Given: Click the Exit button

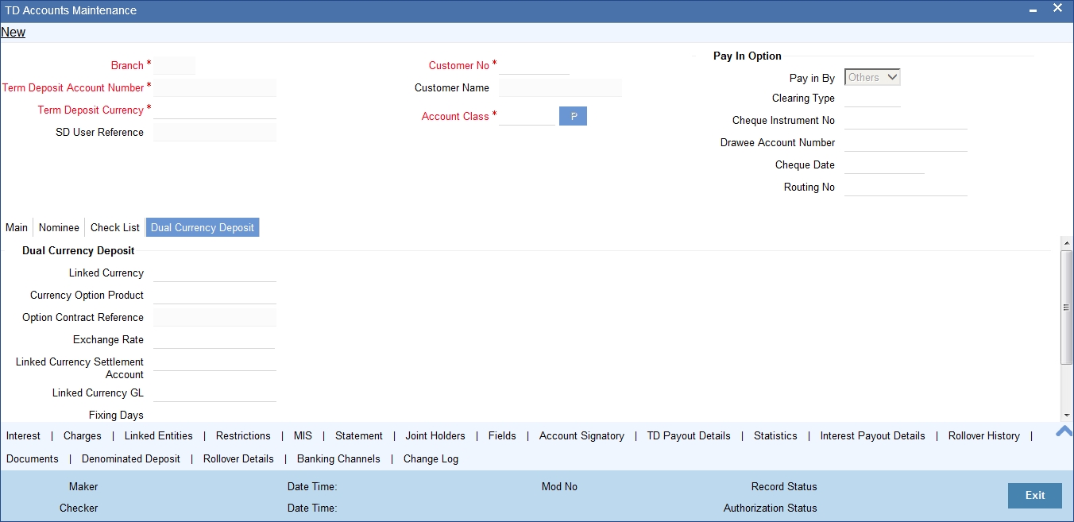Looking at the screenshot, I should [1034, 495].
